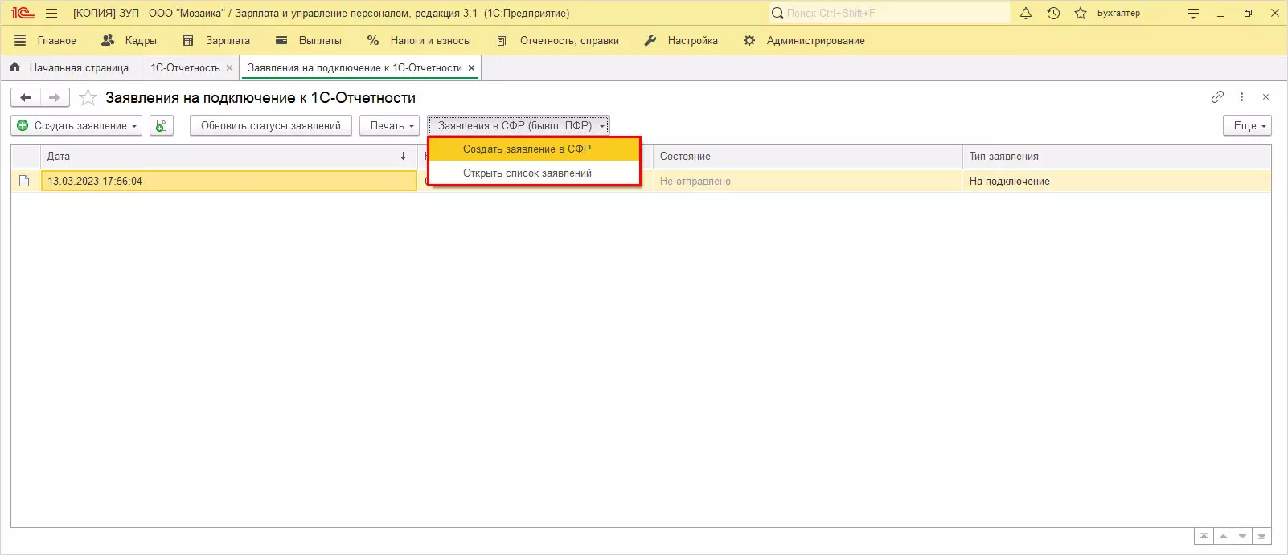Switch to Начальная страница tab
Image resolution: width=1288 pixels, height=555 pixels.
(x=70, y=67)
